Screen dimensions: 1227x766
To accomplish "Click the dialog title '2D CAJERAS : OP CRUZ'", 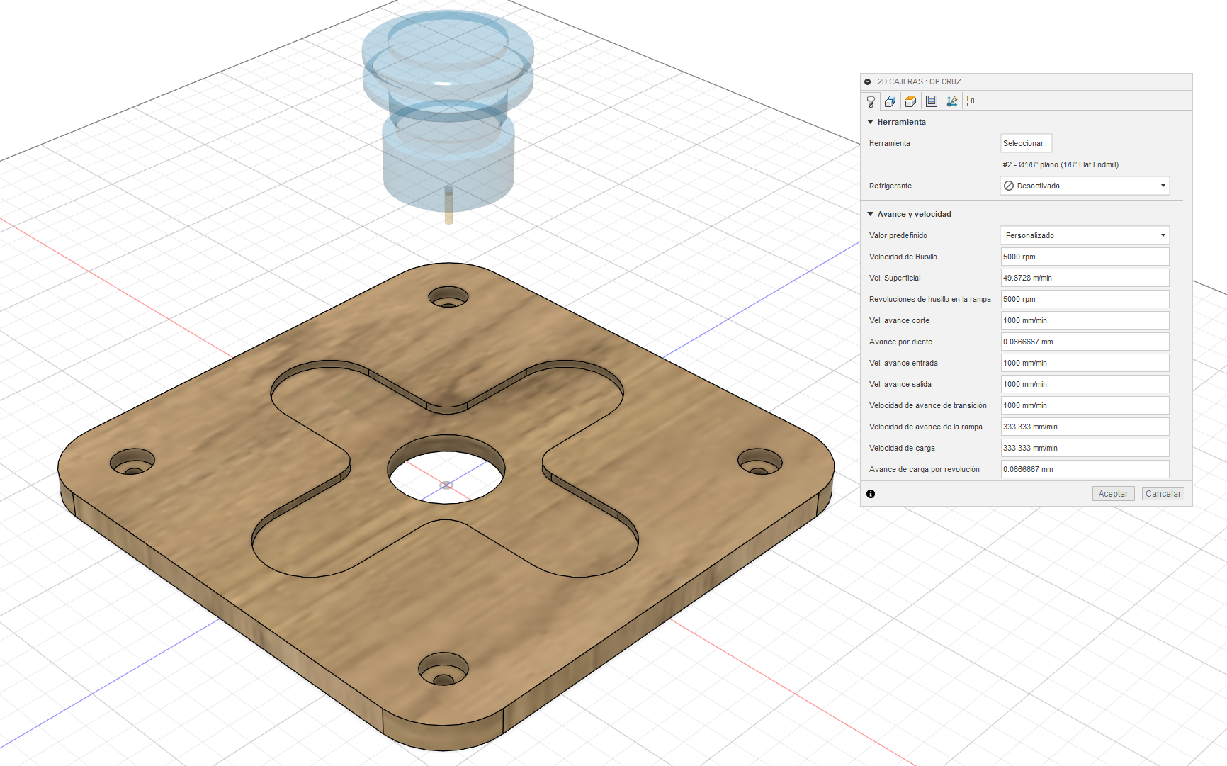I will [x=919, y=81].
